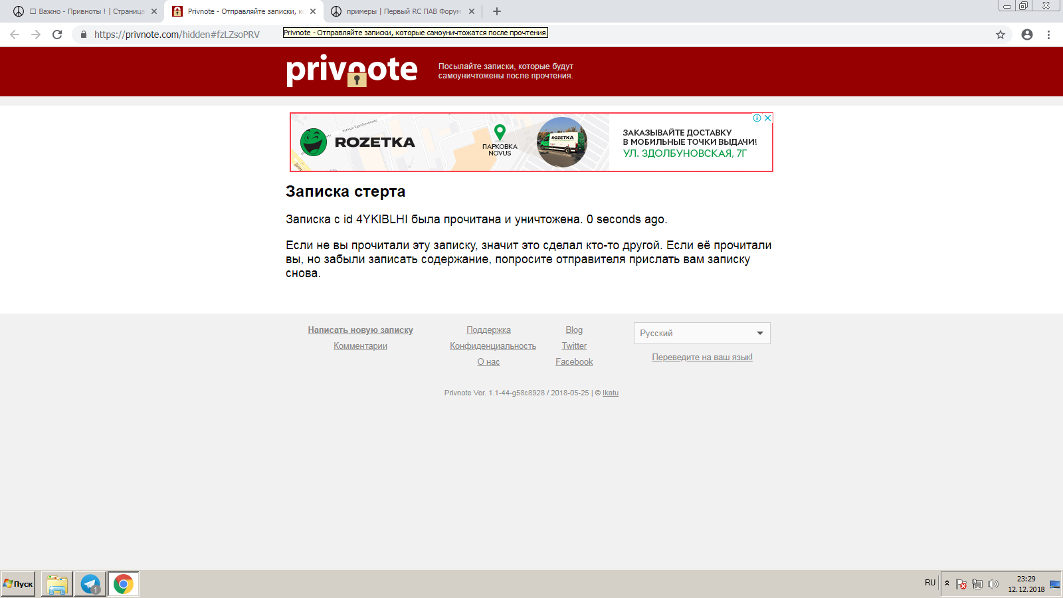Show hidden tray icons arrow
1063x598 pixels.
pyautogui.click(x=947, y=583)
